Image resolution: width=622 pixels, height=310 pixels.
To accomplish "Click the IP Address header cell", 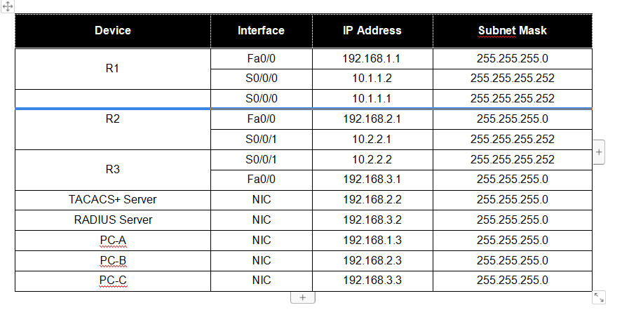I will 372,30.
